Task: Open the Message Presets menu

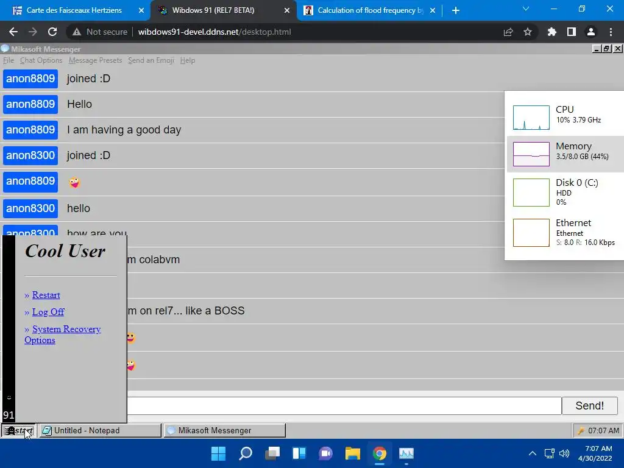Action: [95, 60]
